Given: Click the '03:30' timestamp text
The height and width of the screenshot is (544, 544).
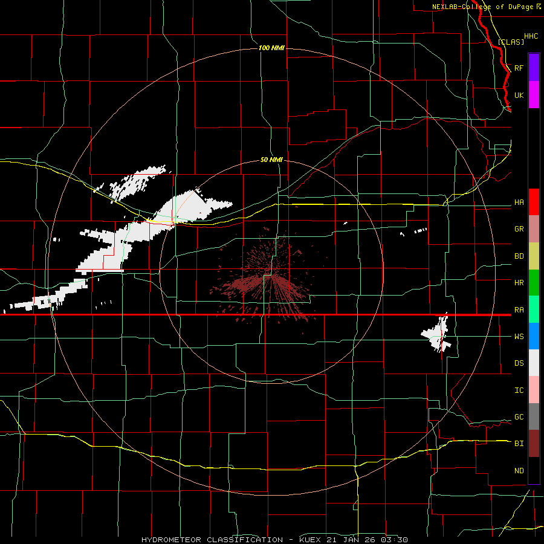Looking at the screenshot, I should click(394, 540).
